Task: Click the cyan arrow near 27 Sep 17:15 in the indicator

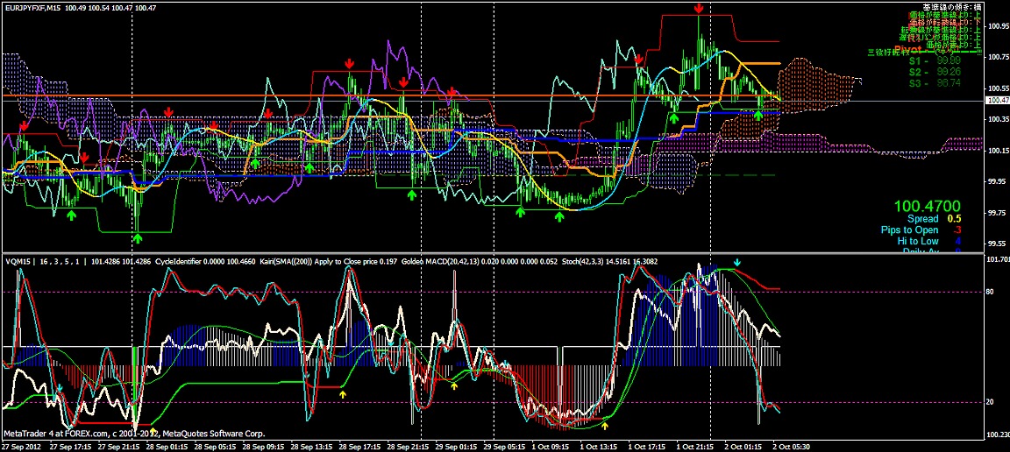Action: pos(59,387)
